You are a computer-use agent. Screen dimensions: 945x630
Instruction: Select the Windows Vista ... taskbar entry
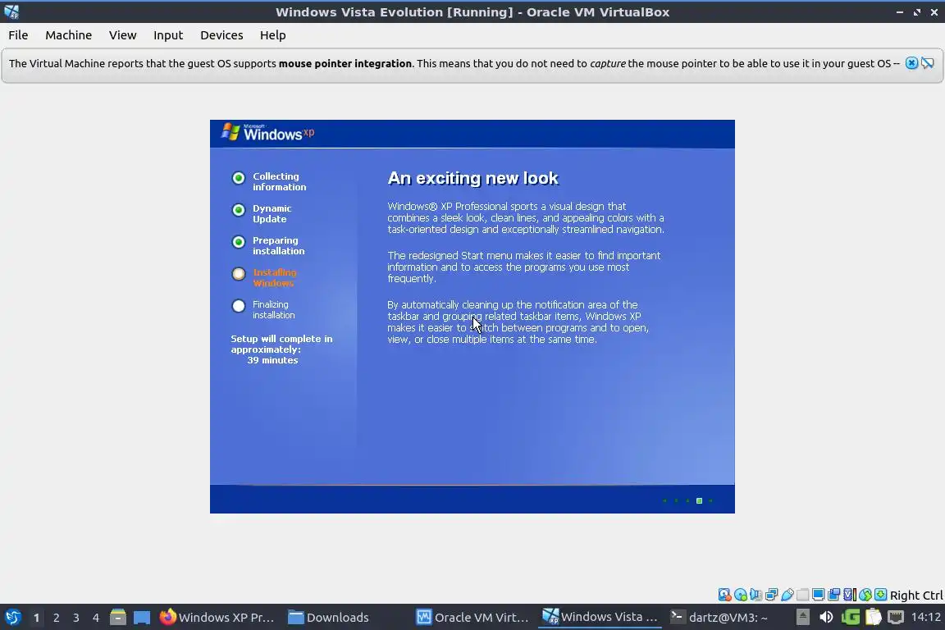click(x=600, y=618)
